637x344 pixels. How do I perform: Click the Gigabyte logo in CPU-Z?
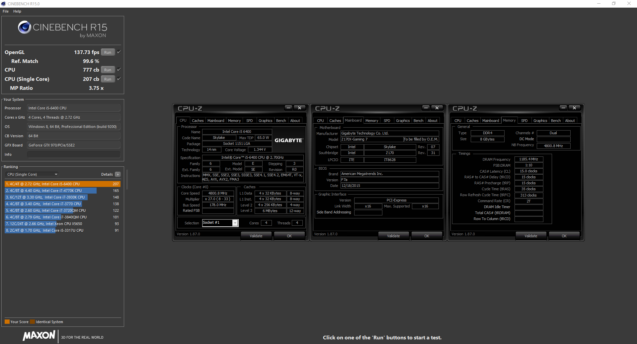[x=288, y=141]
